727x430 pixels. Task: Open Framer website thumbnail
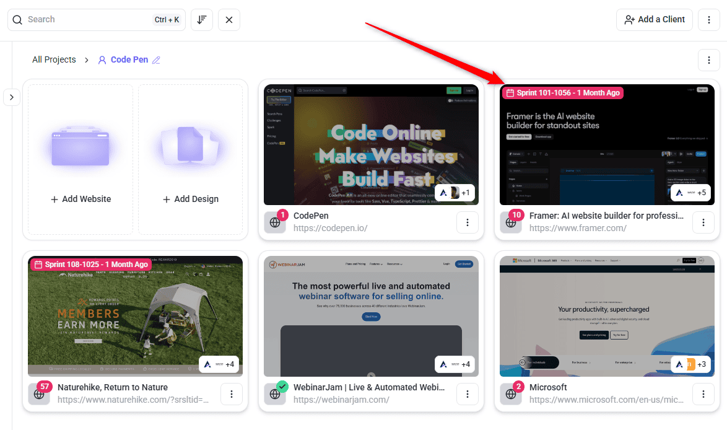point(607,145)
